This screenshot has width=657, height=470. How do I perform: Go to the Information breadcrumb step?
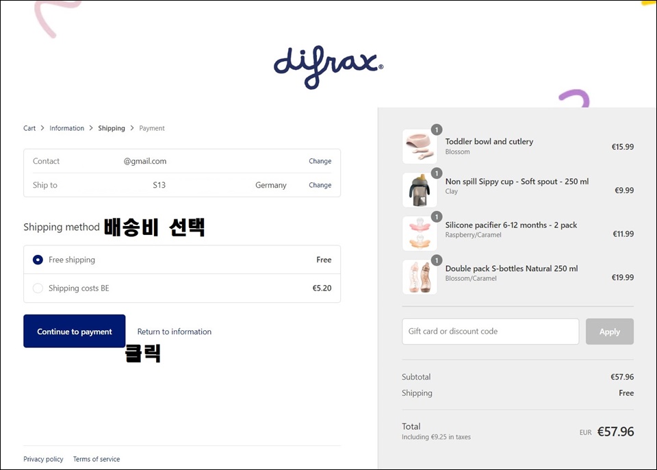pyautogui.click(x=66, y=128)
